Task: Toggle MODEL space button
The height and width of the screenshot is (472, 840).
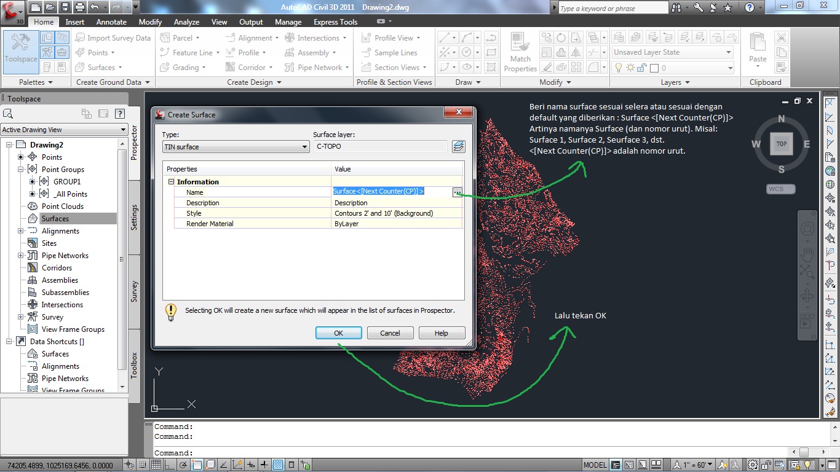Action: point(595,465)
